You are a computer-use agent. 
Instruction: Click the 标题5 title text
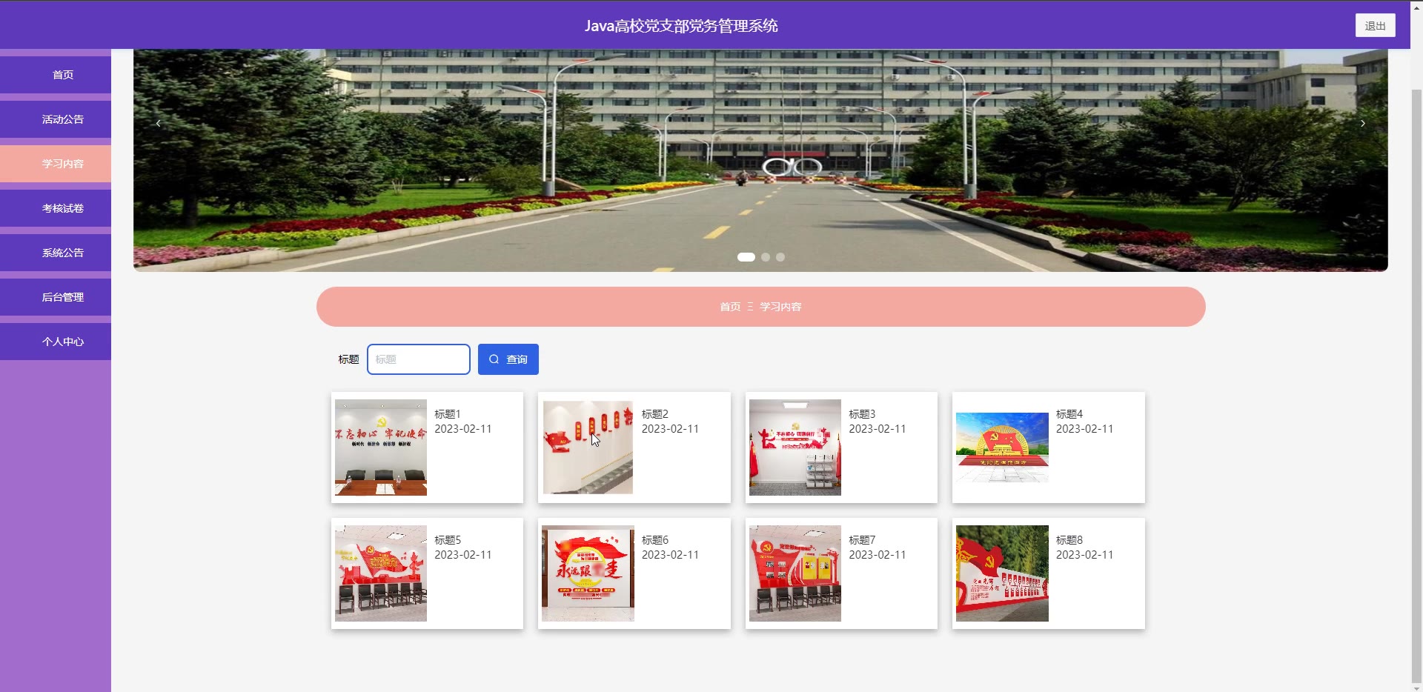click(448, 540)
